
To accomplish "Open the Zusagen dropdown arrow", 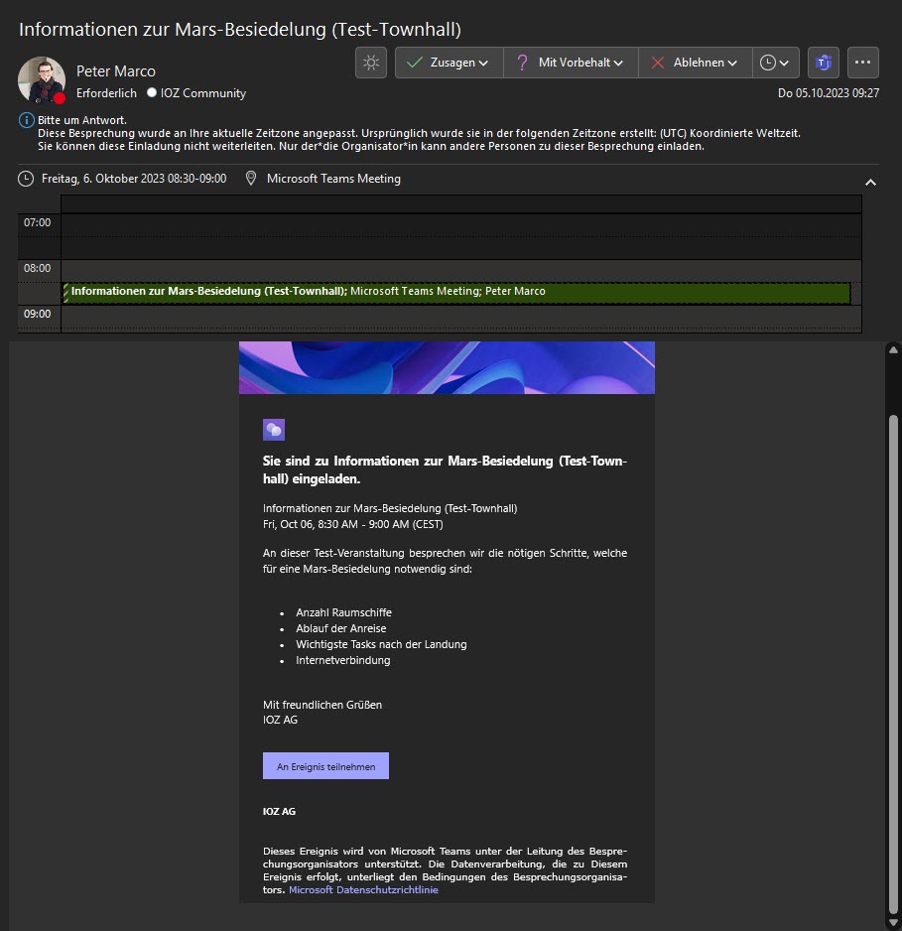I will (x=483, y=63).
